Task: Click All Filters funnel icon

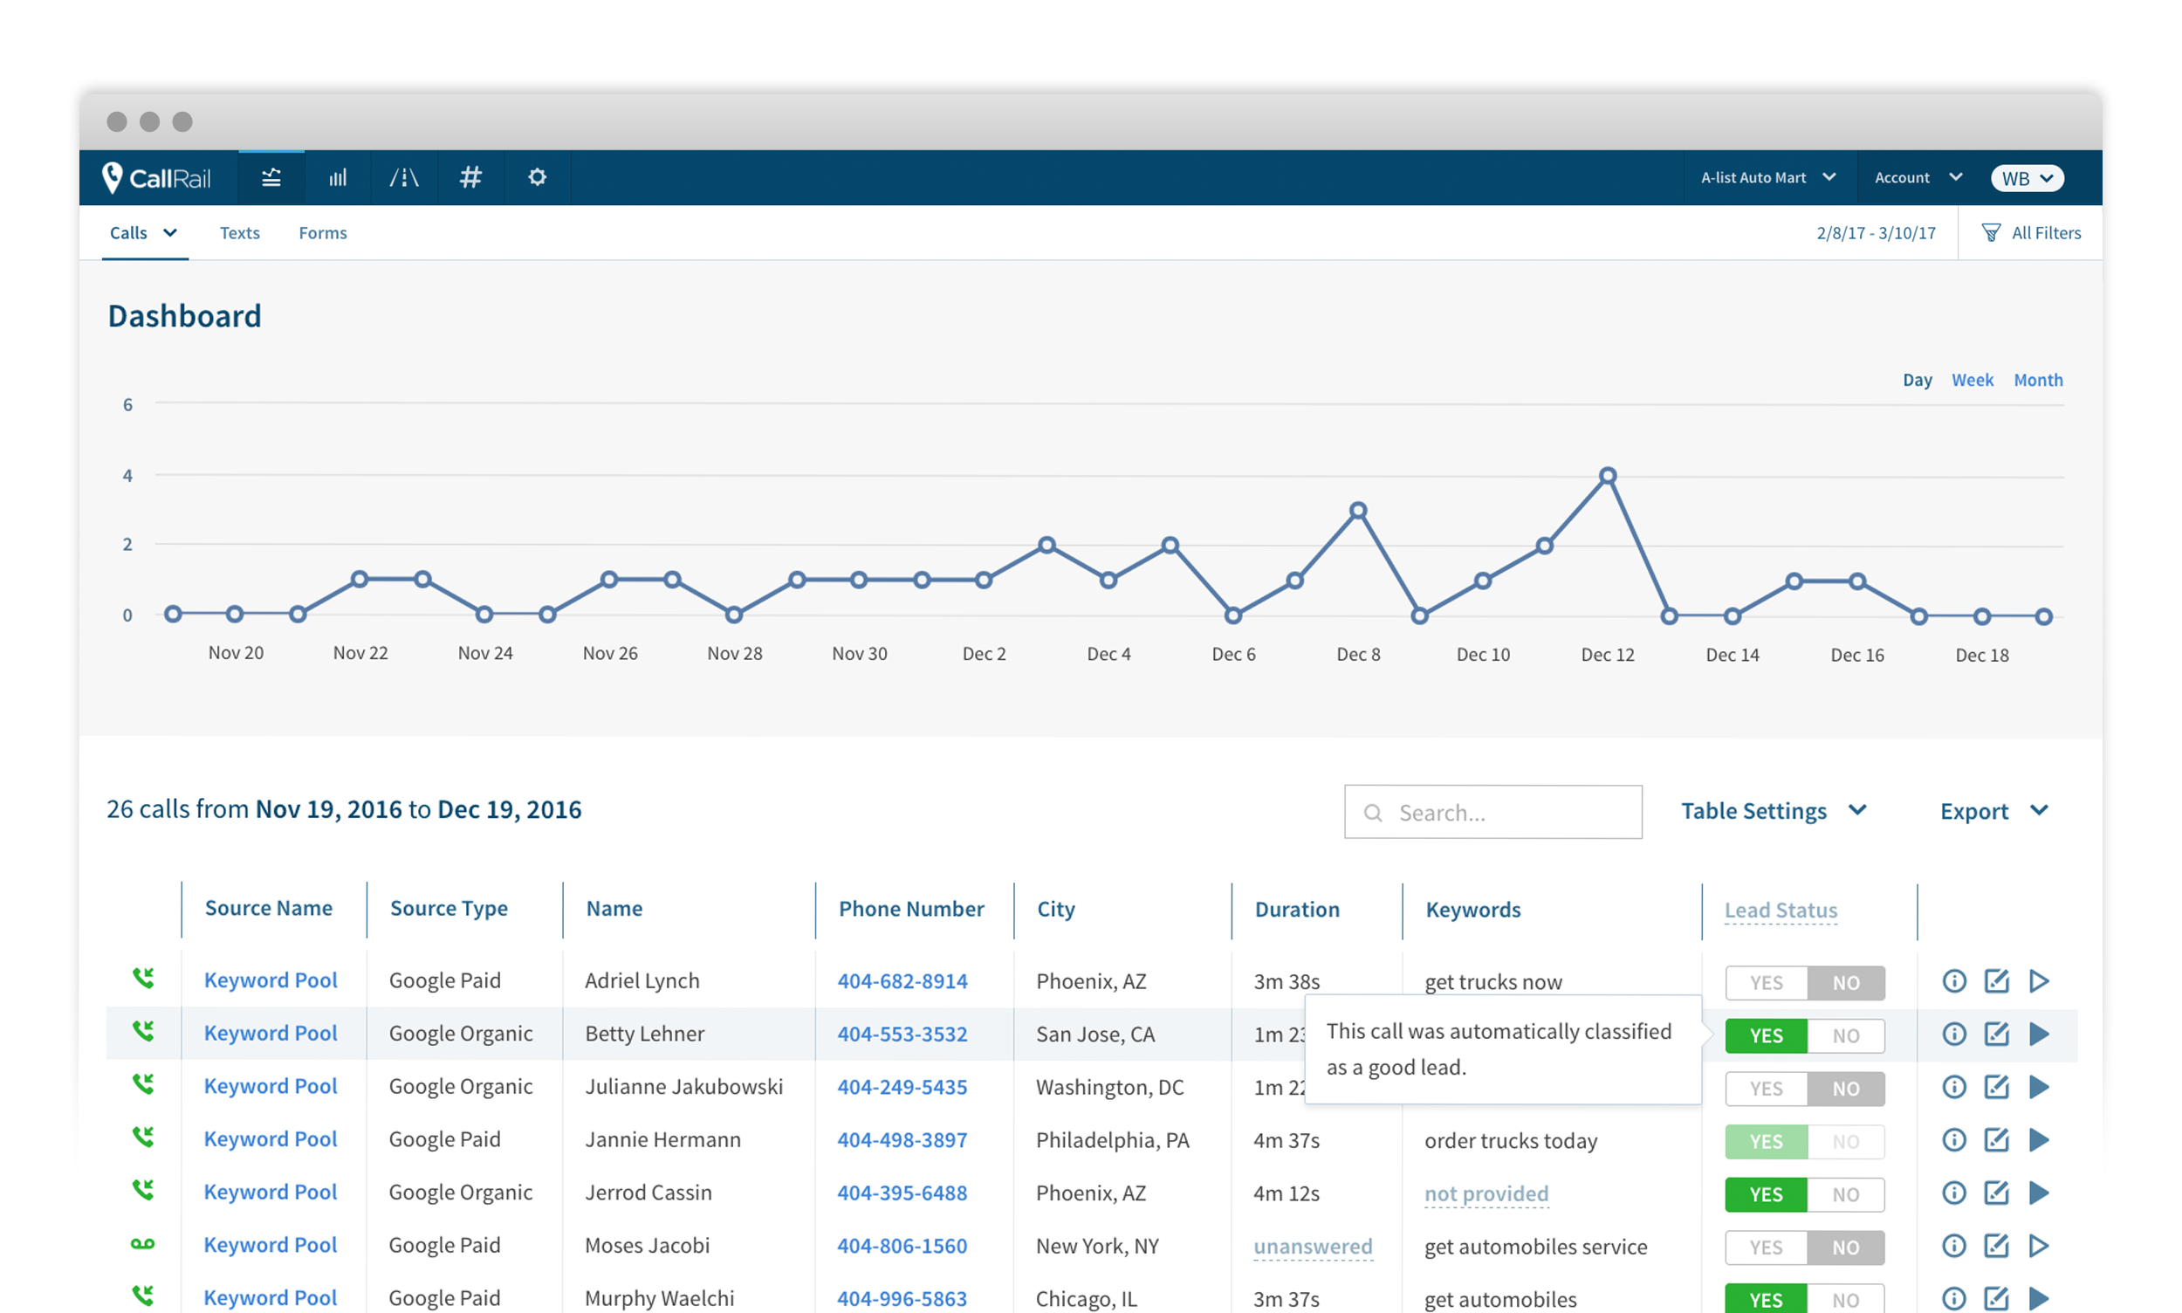Action: tap(1991, 233)
